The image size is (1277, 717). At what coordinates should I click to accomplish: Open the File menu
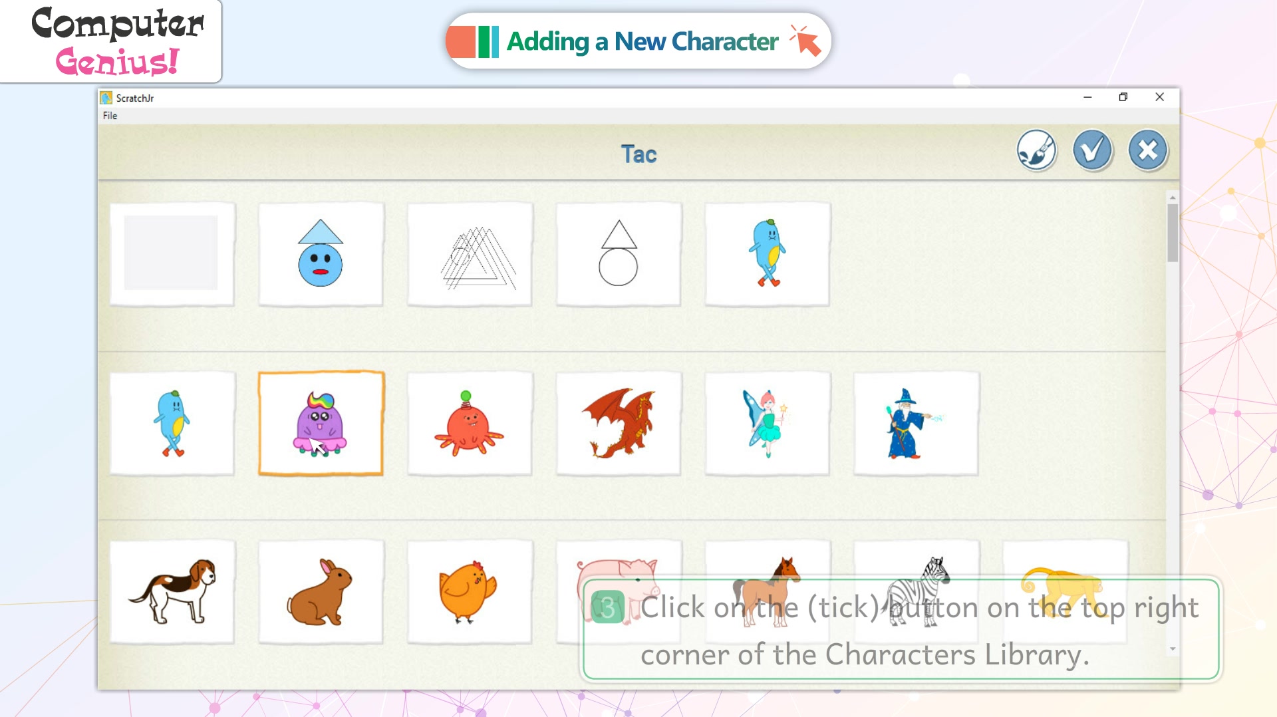110,116
